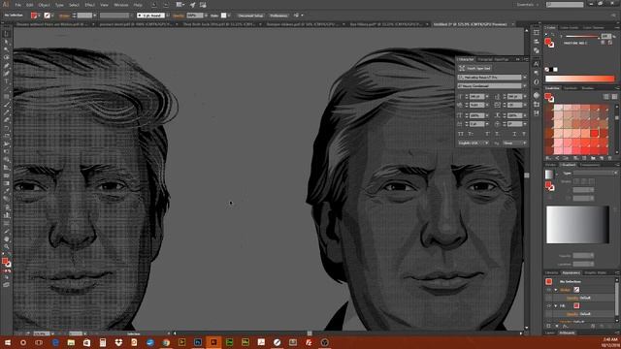Viewport: 621px width, 349px height.
Task: Select the Eyedropper tool
Action: point(6,191)
